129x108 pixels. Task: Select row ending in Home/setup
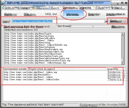click(x=27, y=43)
